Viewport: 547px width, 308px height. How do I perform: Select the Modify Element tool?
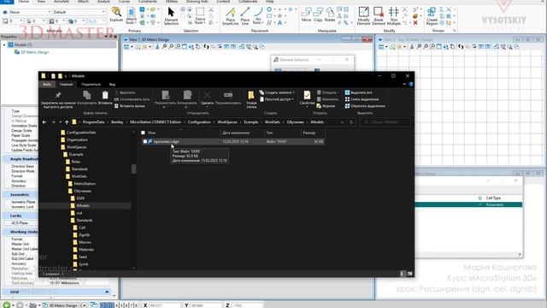[x=363, y=16]
